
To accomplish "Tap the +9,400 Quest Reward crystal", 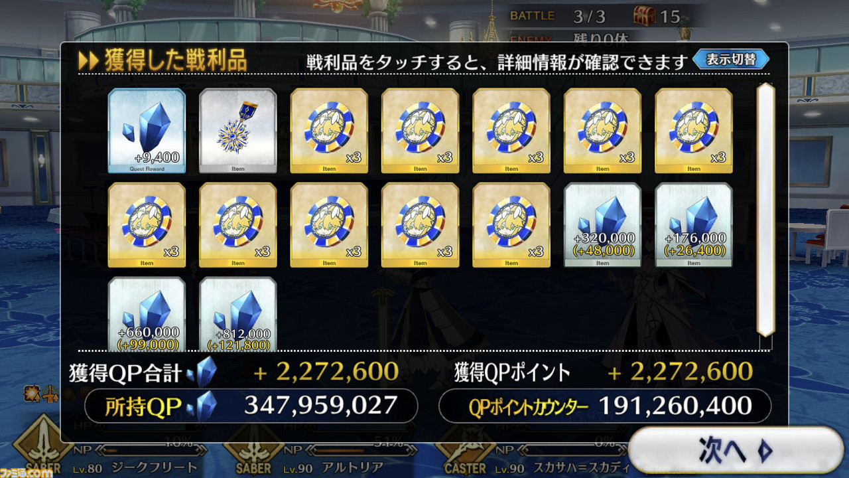I will pyautogui.click(x=147, y=130).
